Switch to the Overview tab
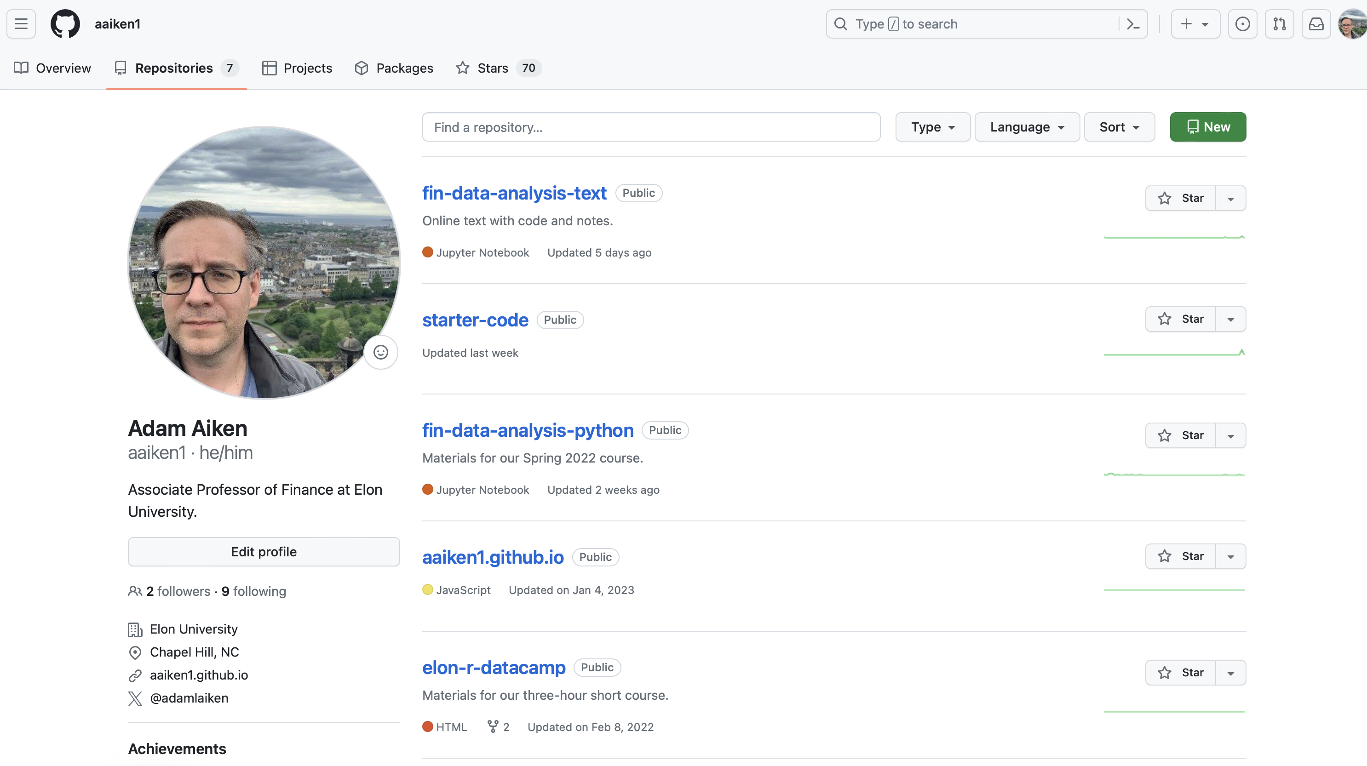Screen dimensions: 1367x766 coord(52,68)
